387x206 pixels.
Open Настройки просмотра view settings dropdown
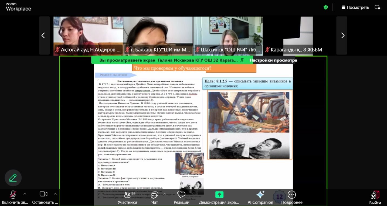(x=273, y=60)
